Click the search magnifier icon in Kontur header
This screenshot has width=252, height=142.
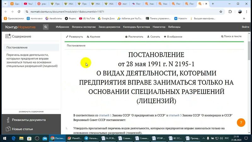coord(46,27)
